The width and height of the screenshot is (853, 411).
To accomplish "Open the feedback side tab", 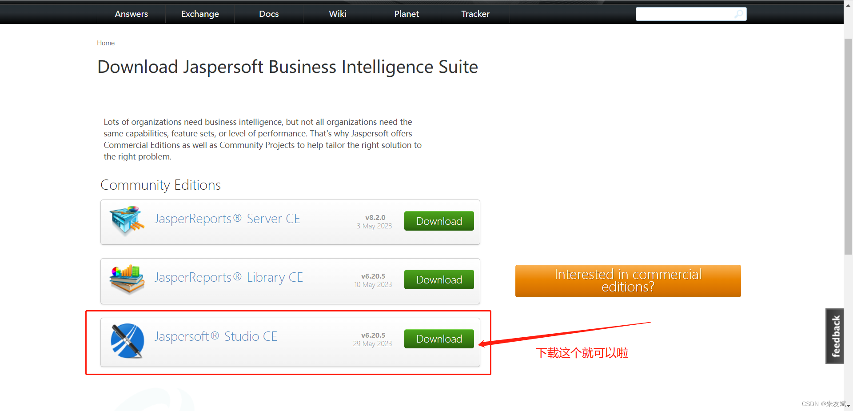I will [834, 336].
